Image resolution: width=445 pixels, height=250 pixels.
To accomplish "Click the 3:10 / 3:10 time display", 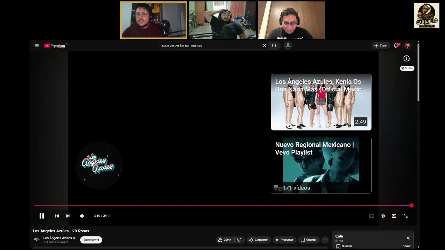I will (102, 216).
